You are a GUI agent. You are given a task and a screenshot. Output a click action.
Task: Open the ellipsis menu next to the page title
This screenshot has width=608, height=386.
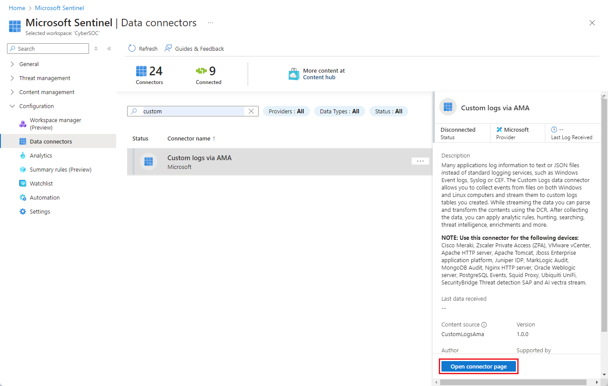(210, 22)
